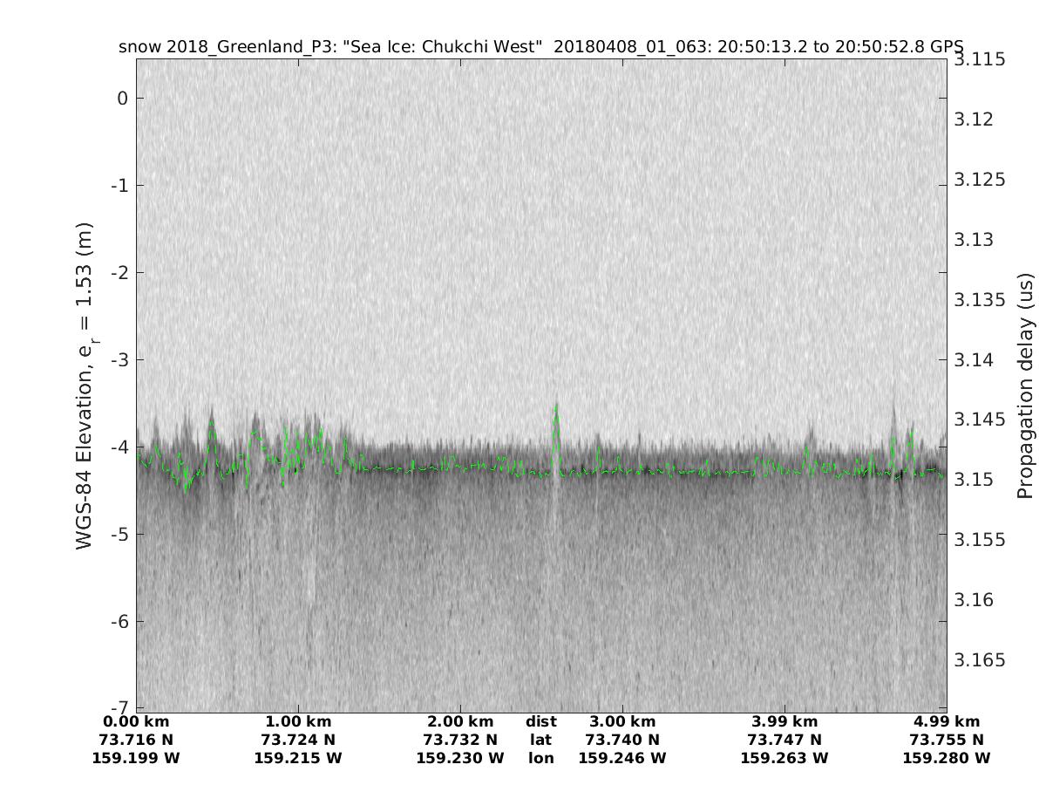Select the -5 elevation tick label

tap(118, 535)
